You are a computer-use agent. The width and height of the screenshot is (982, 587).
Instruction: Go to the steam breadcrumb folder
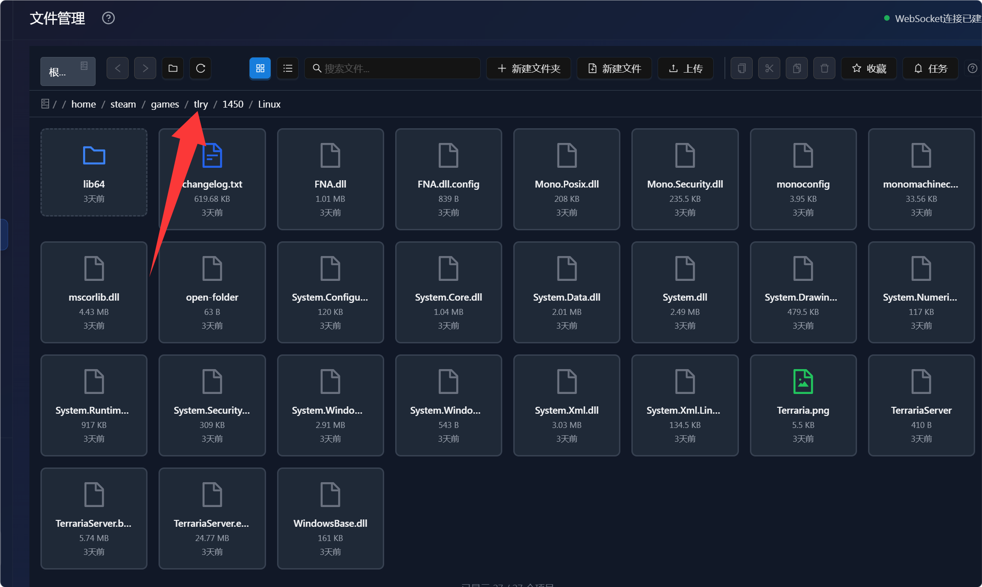pyautogui.click(x=123, y=104)
